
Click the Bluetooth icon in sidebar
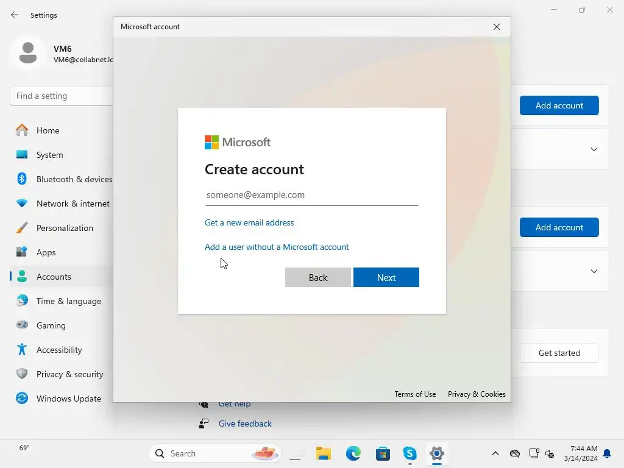(x=22, y=179)
